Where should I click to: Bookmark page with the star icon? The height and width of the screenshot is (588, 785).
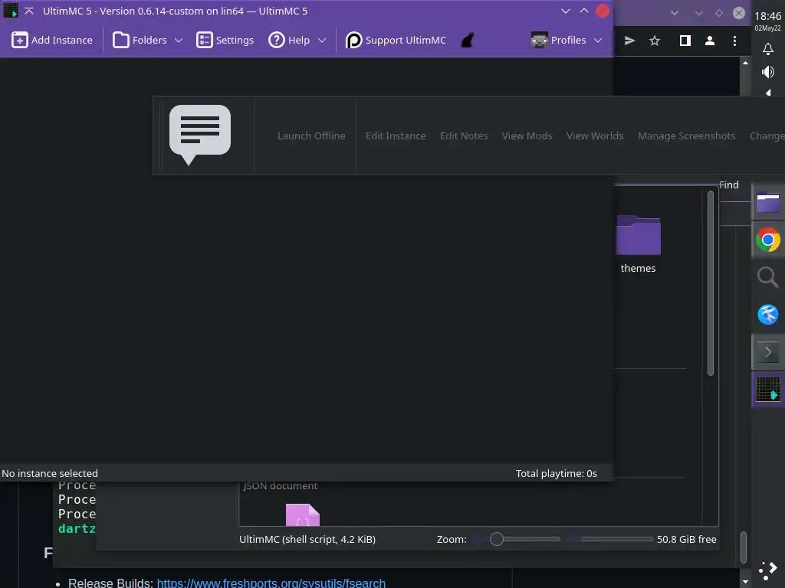[x=655, y=41]
